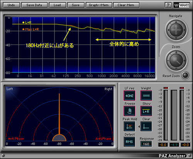The width and height of the screenshot is (193, 159).
Task: Reset the left channel clip indicator
Action: pos(166,88)
